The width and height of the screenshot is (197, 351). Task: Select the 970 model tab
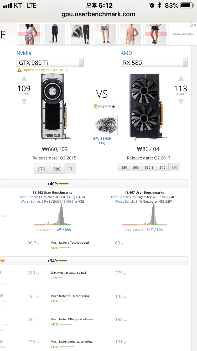[x=42, y=169]
